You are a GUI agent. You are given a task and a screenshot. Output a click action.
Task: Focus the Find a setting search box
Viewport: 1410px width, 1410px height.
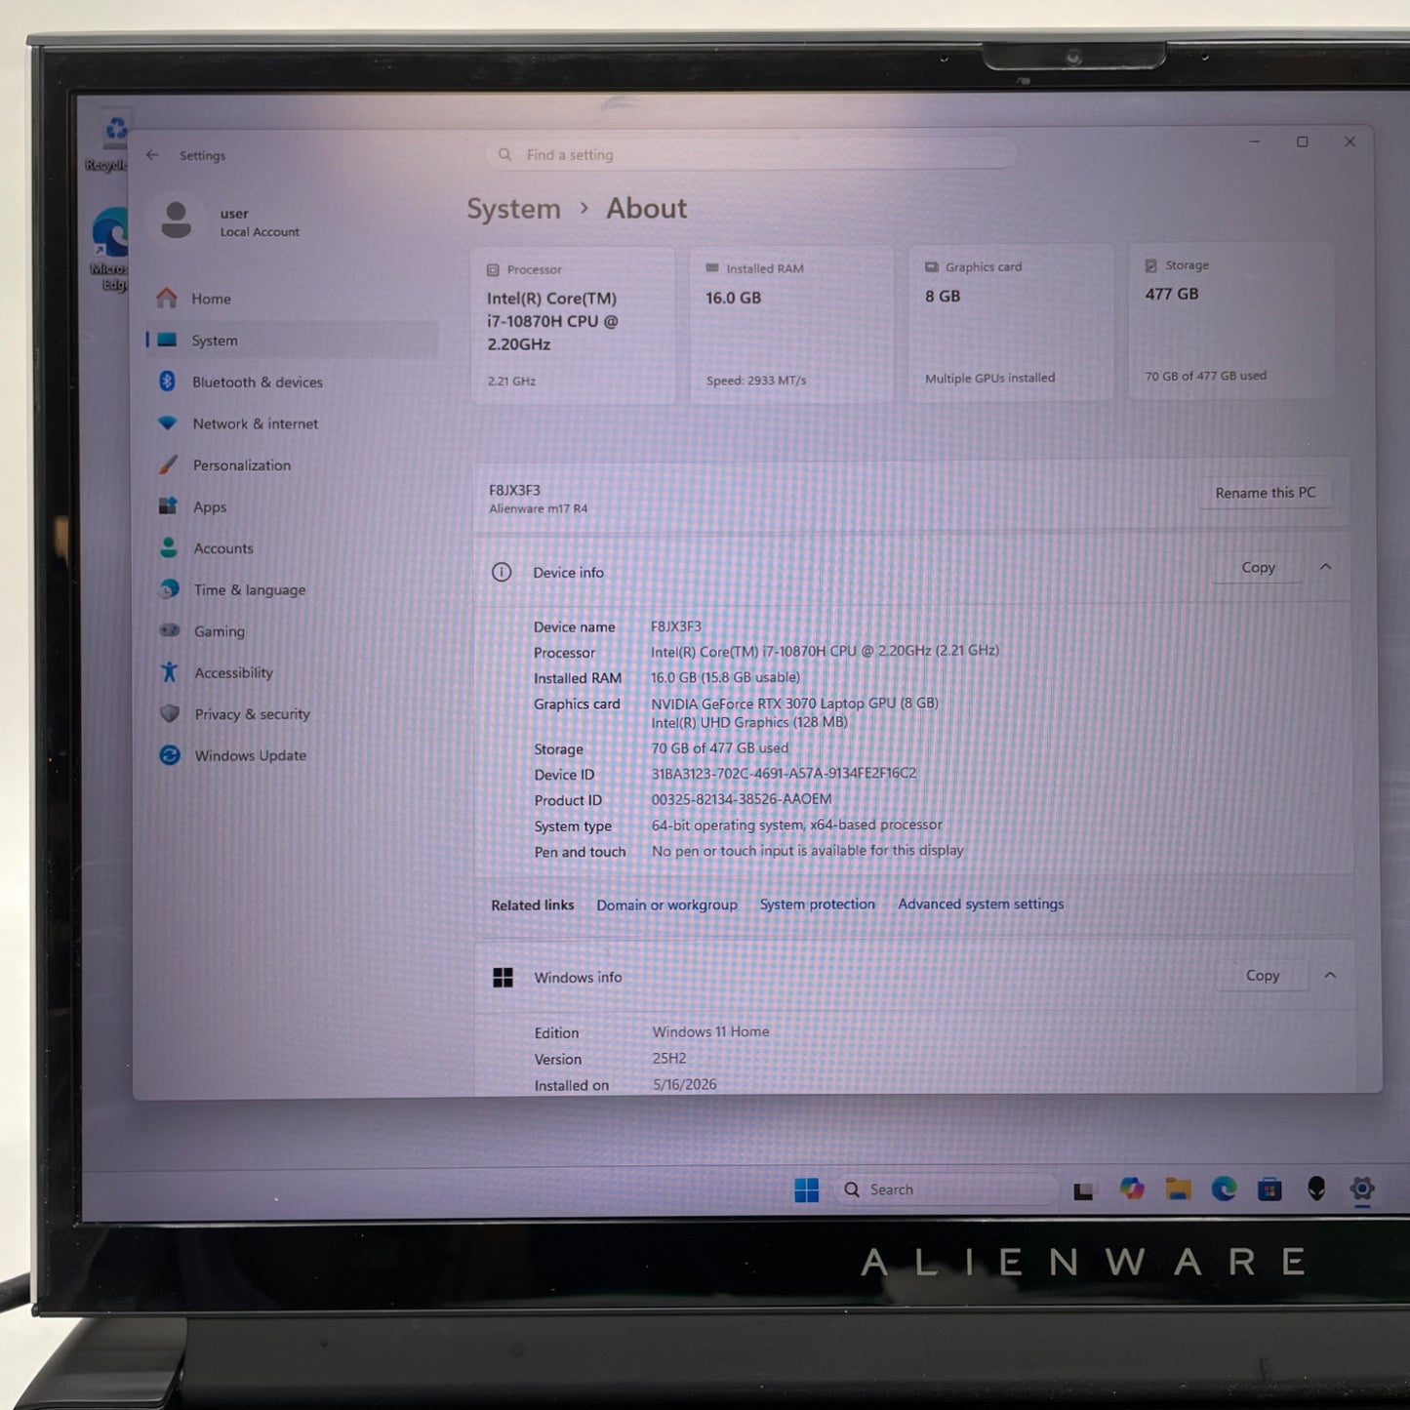point(751,154)
